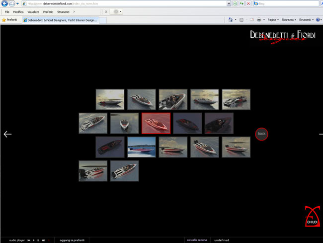Image resolution: width=323 pixels, height=243 pixels.
Task: Open the first thumbnail in top row
Action: [x=110, y=99]
